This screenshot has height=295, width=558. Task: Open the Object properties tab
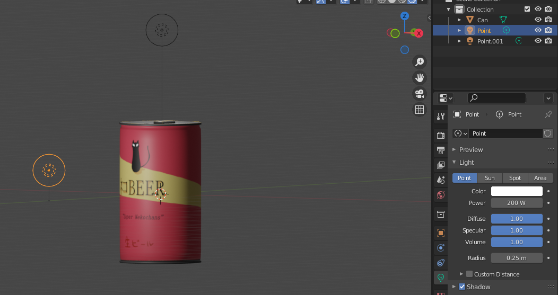coord(441,233)
